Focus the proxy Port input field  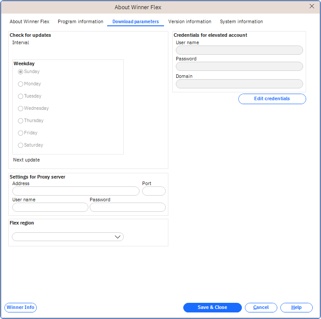(x=154, y=191)
